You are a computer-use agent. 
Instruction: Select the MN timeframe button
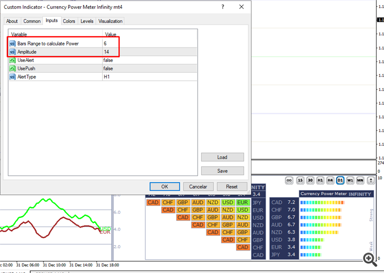tap(360, 180)
